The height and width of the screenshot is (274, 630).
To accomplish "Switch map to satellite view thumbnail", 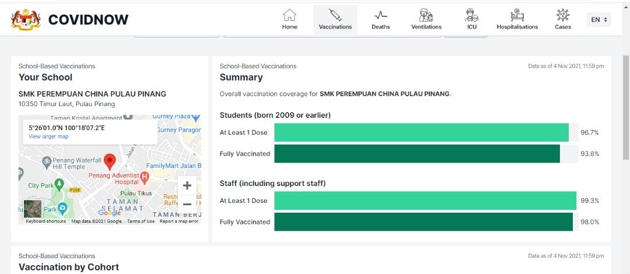I will click(x=33, y=209).
